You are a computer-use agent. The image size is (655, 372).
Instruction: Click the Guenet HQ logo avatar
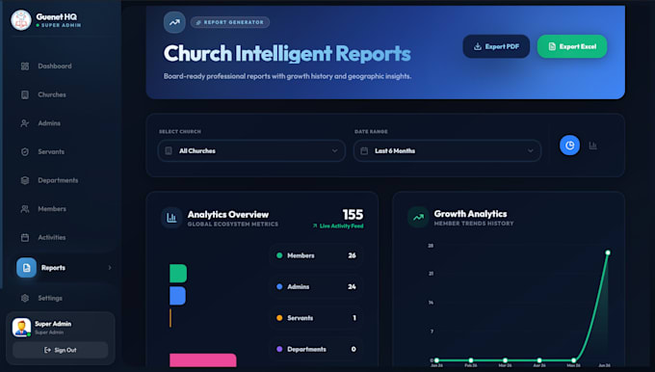click(x=21, y=20)
